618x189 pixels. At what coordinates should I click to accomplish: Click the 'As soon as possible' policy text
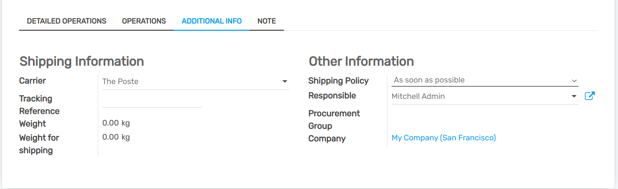click(429, 80)
